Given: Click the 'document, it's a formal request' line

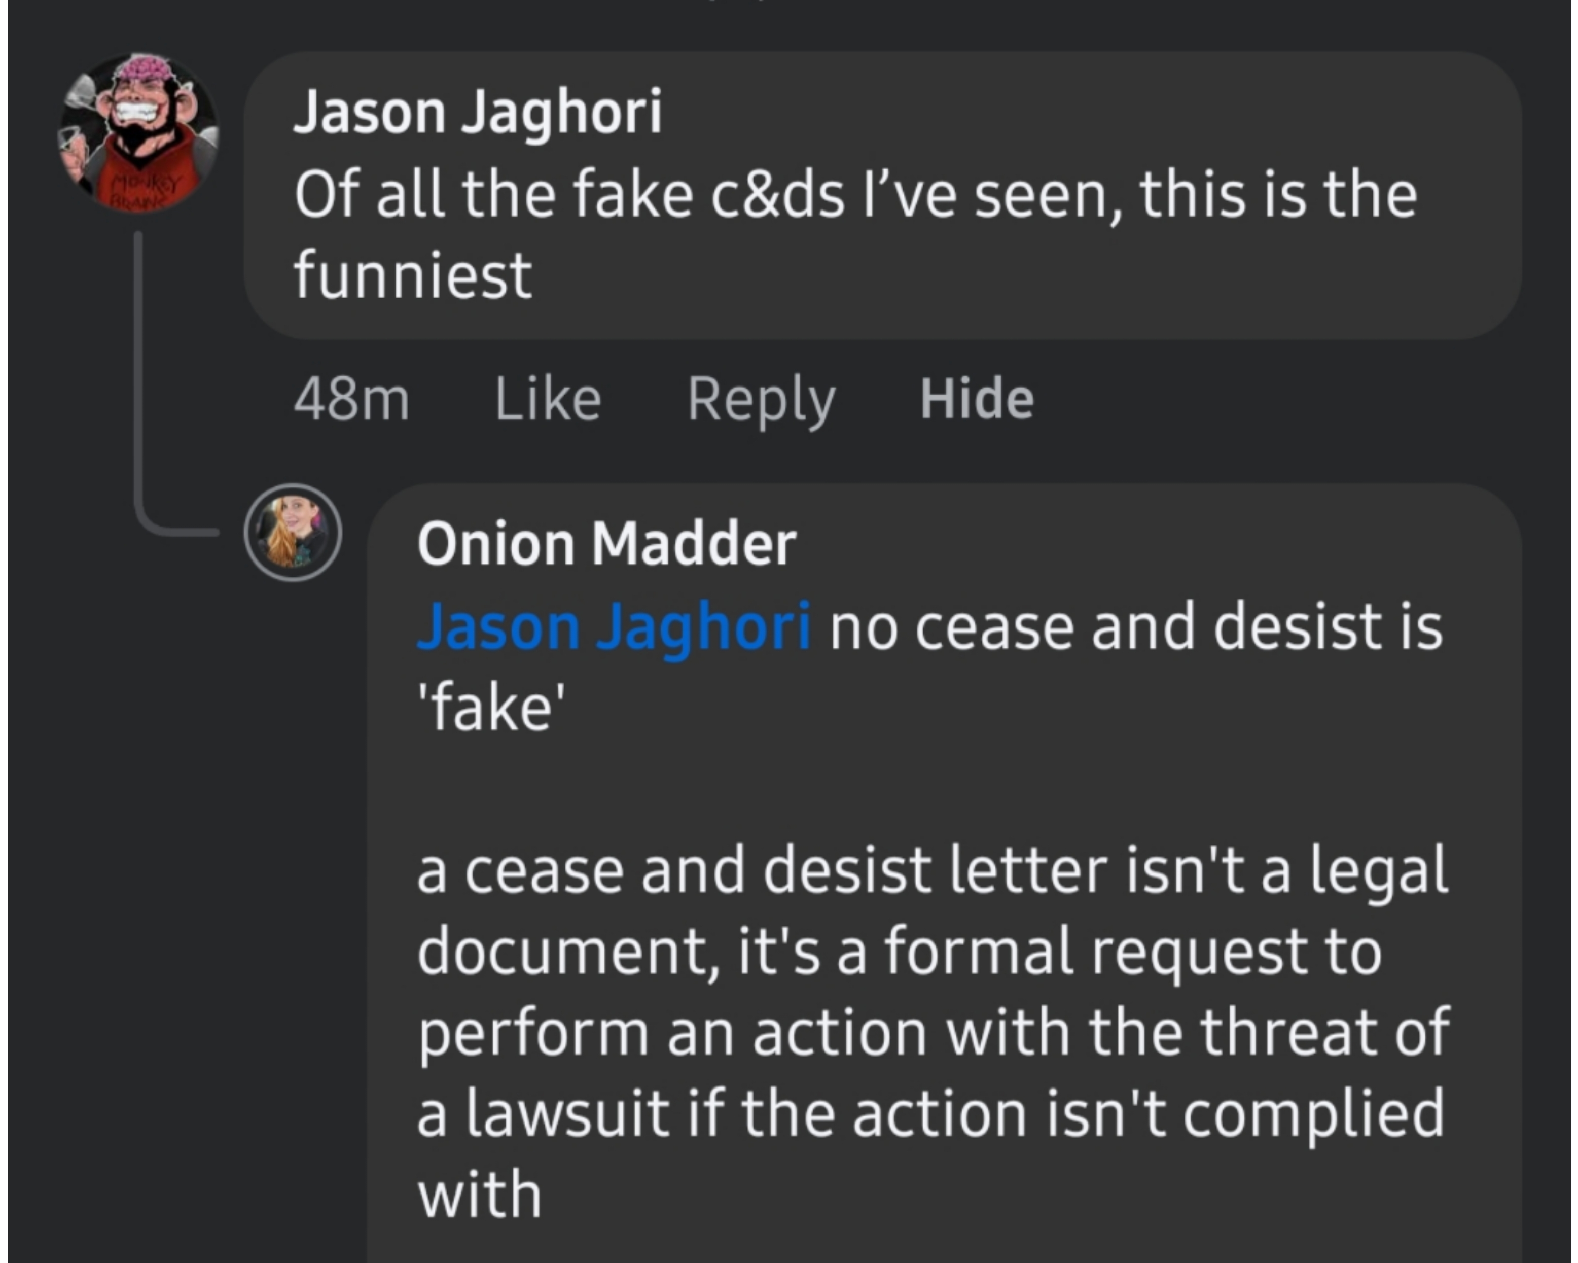Looking at the screenshot, I should click(x=899, y=951).
